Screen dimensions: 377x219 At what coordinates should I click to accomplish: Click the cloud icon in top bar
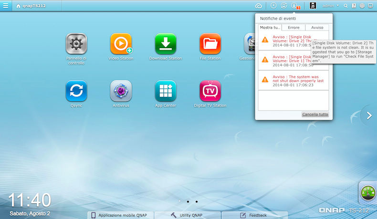pyautogui.click(x=259, y=6)
